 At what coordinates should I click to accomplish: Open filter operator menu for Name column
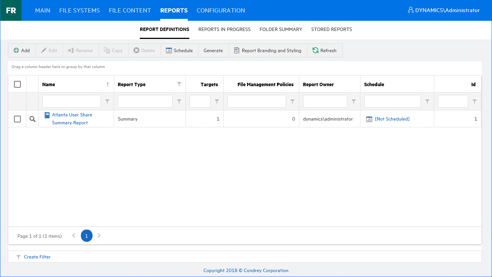pyautogui.click(x=107, y=101)
